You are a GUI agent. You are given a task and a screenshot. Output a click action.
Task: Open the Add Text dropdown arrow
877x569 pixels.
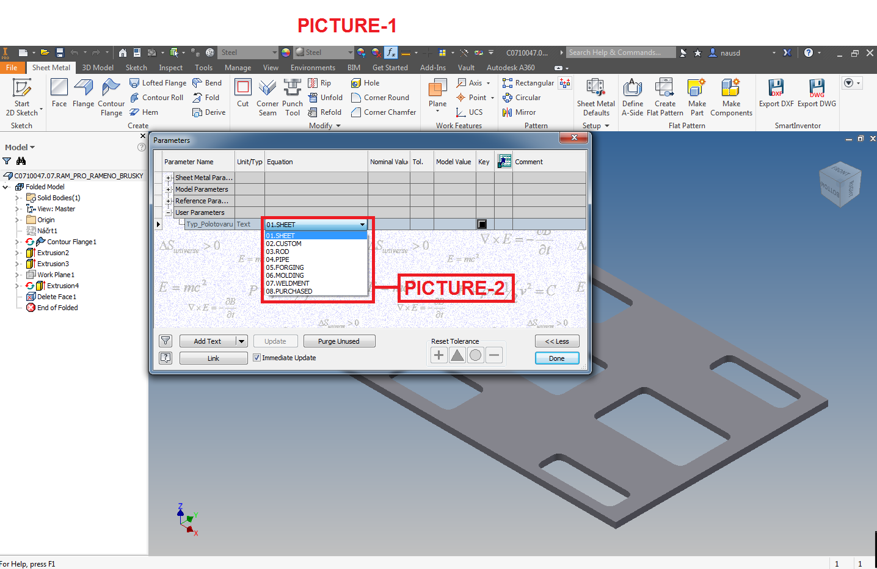pos(241,341)
